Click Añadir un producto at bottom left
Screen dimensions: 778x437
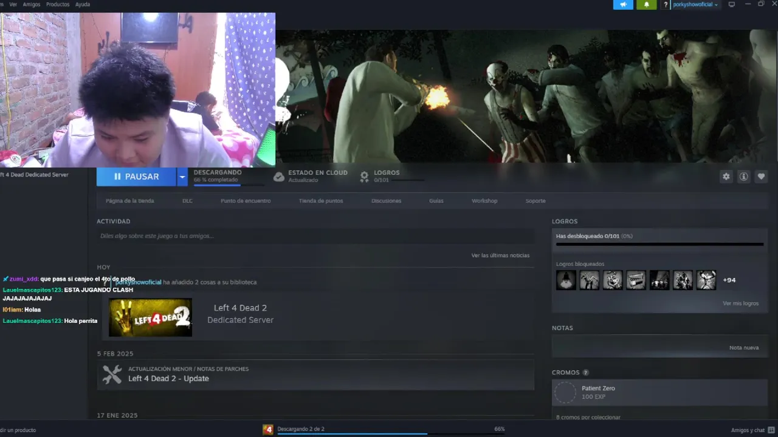pos(18,430)
